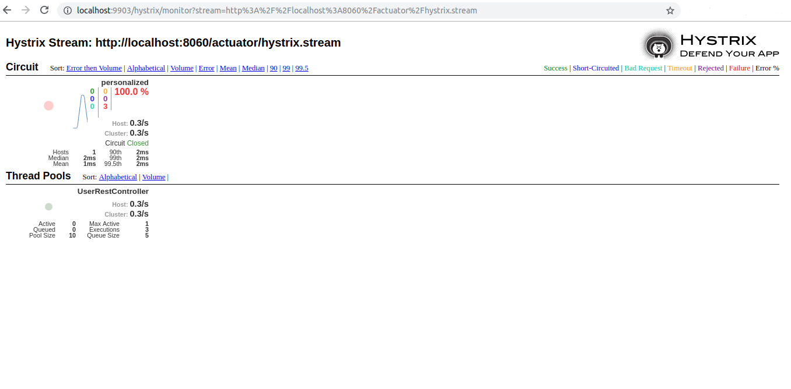Sort thread pools Alphabetical

pyautogui.click(x=118, y=177)
